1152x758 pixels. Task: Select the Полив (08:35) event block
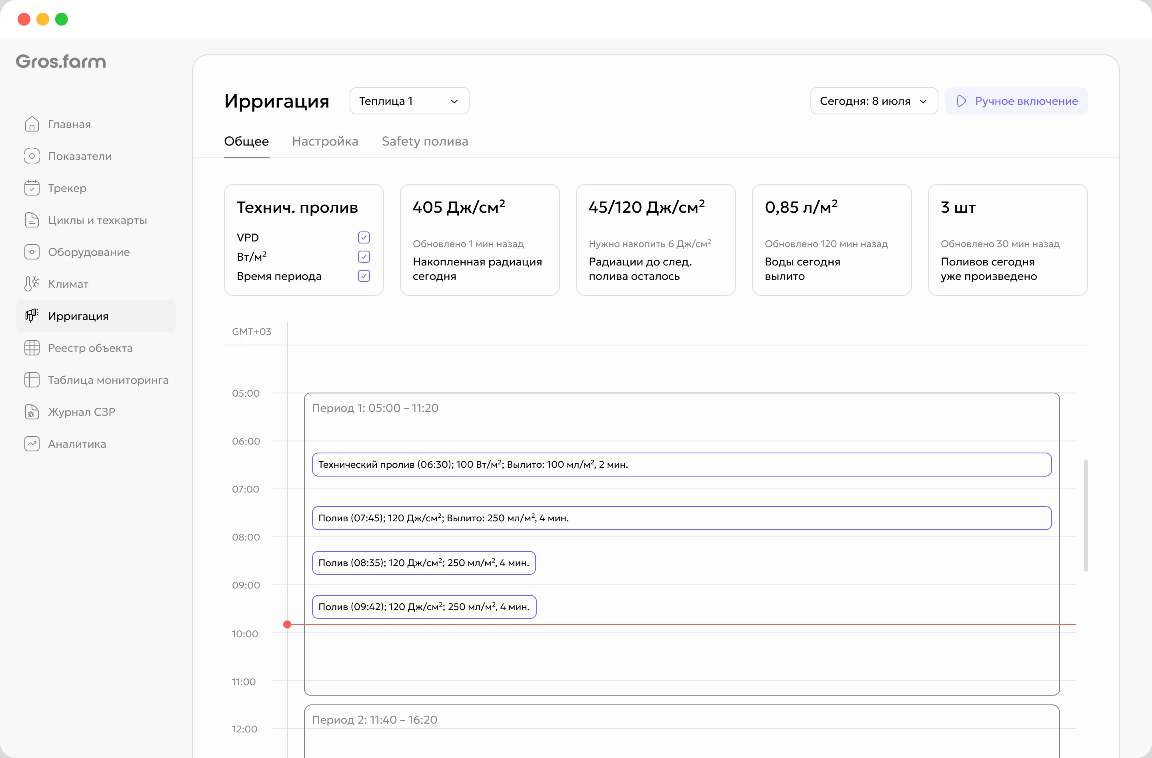pyautogui.click(x=424, y=563)
